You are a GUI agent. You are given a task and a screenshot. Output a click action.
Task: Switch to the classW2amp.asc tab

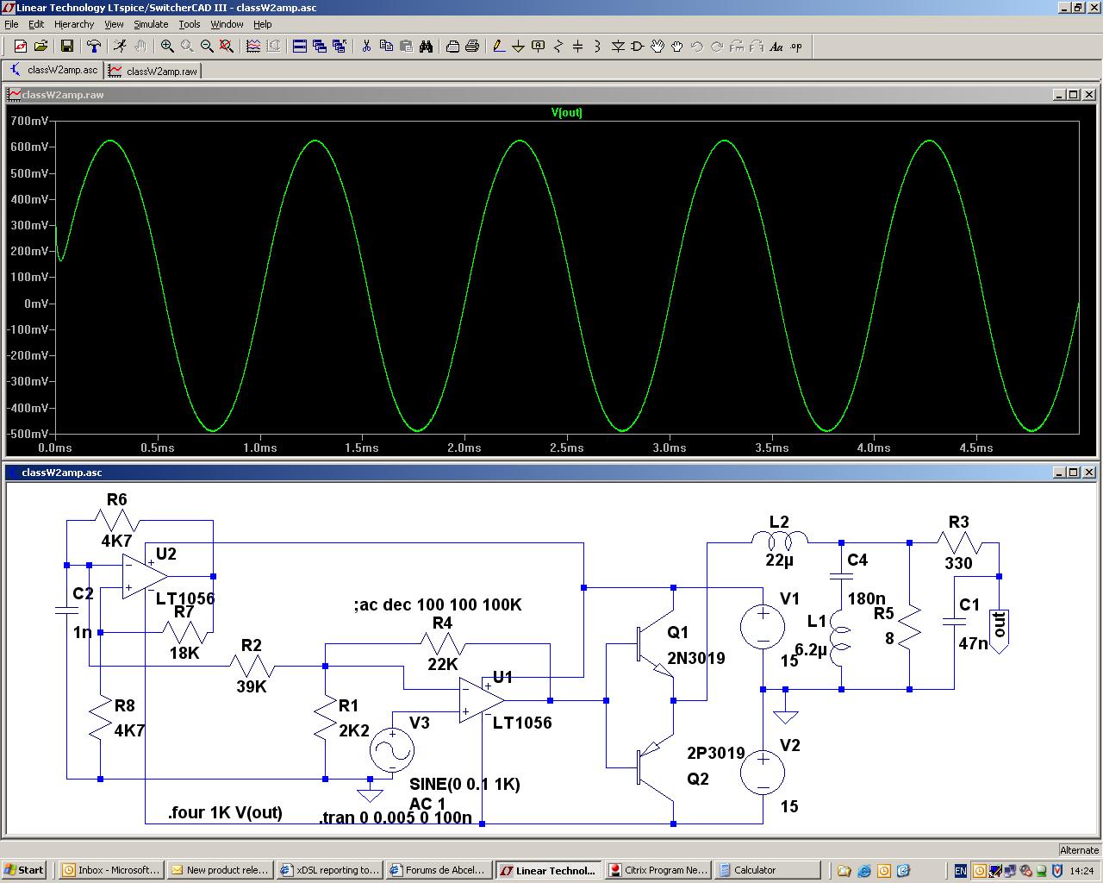tap(53, 70)
